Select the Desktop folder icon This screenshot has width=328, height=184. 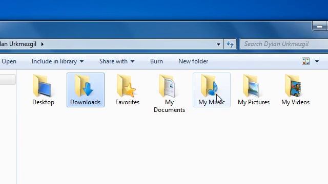point(43,86)
